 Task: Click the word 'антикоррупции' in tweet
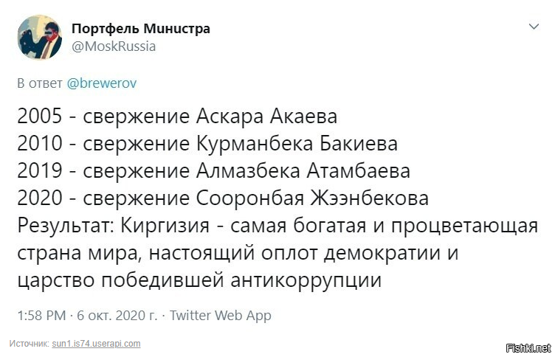point(306,280)
